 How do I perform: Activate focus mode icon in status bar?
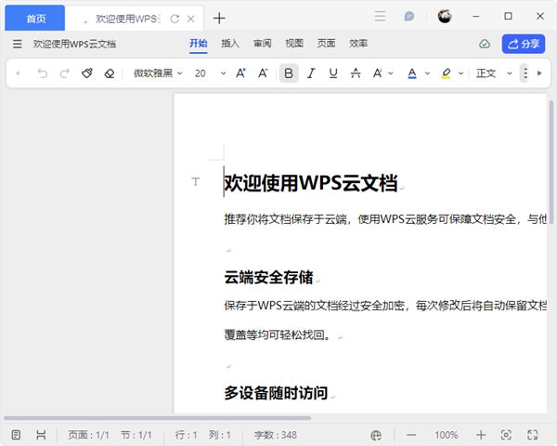(506, 435)
